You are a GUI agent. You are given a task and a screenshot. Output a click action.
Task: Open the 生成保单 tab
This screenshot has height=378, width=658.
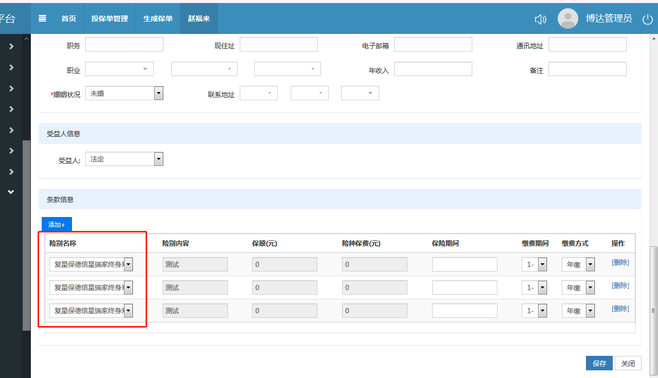(x=158, y=19)
